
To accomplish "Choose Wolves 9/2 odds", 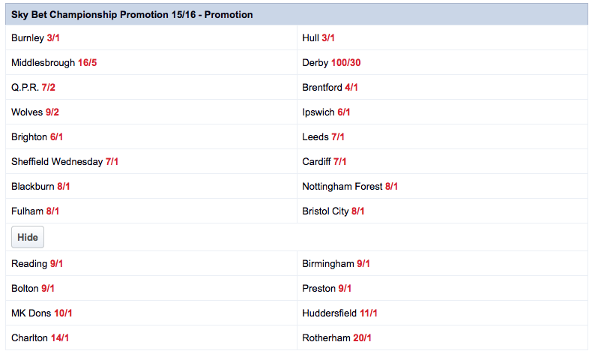I will tap(52, 112).
